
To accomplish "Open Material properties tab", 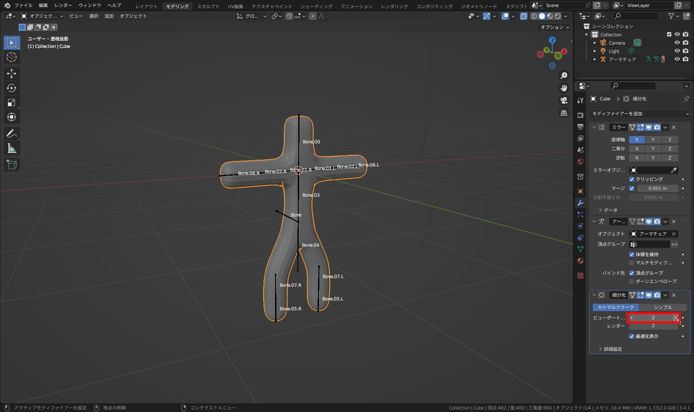I will tap(580, 261).
